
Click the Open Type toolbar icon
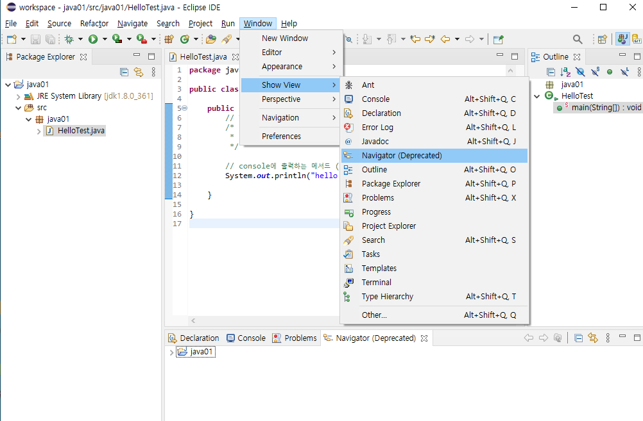point(210,39)
